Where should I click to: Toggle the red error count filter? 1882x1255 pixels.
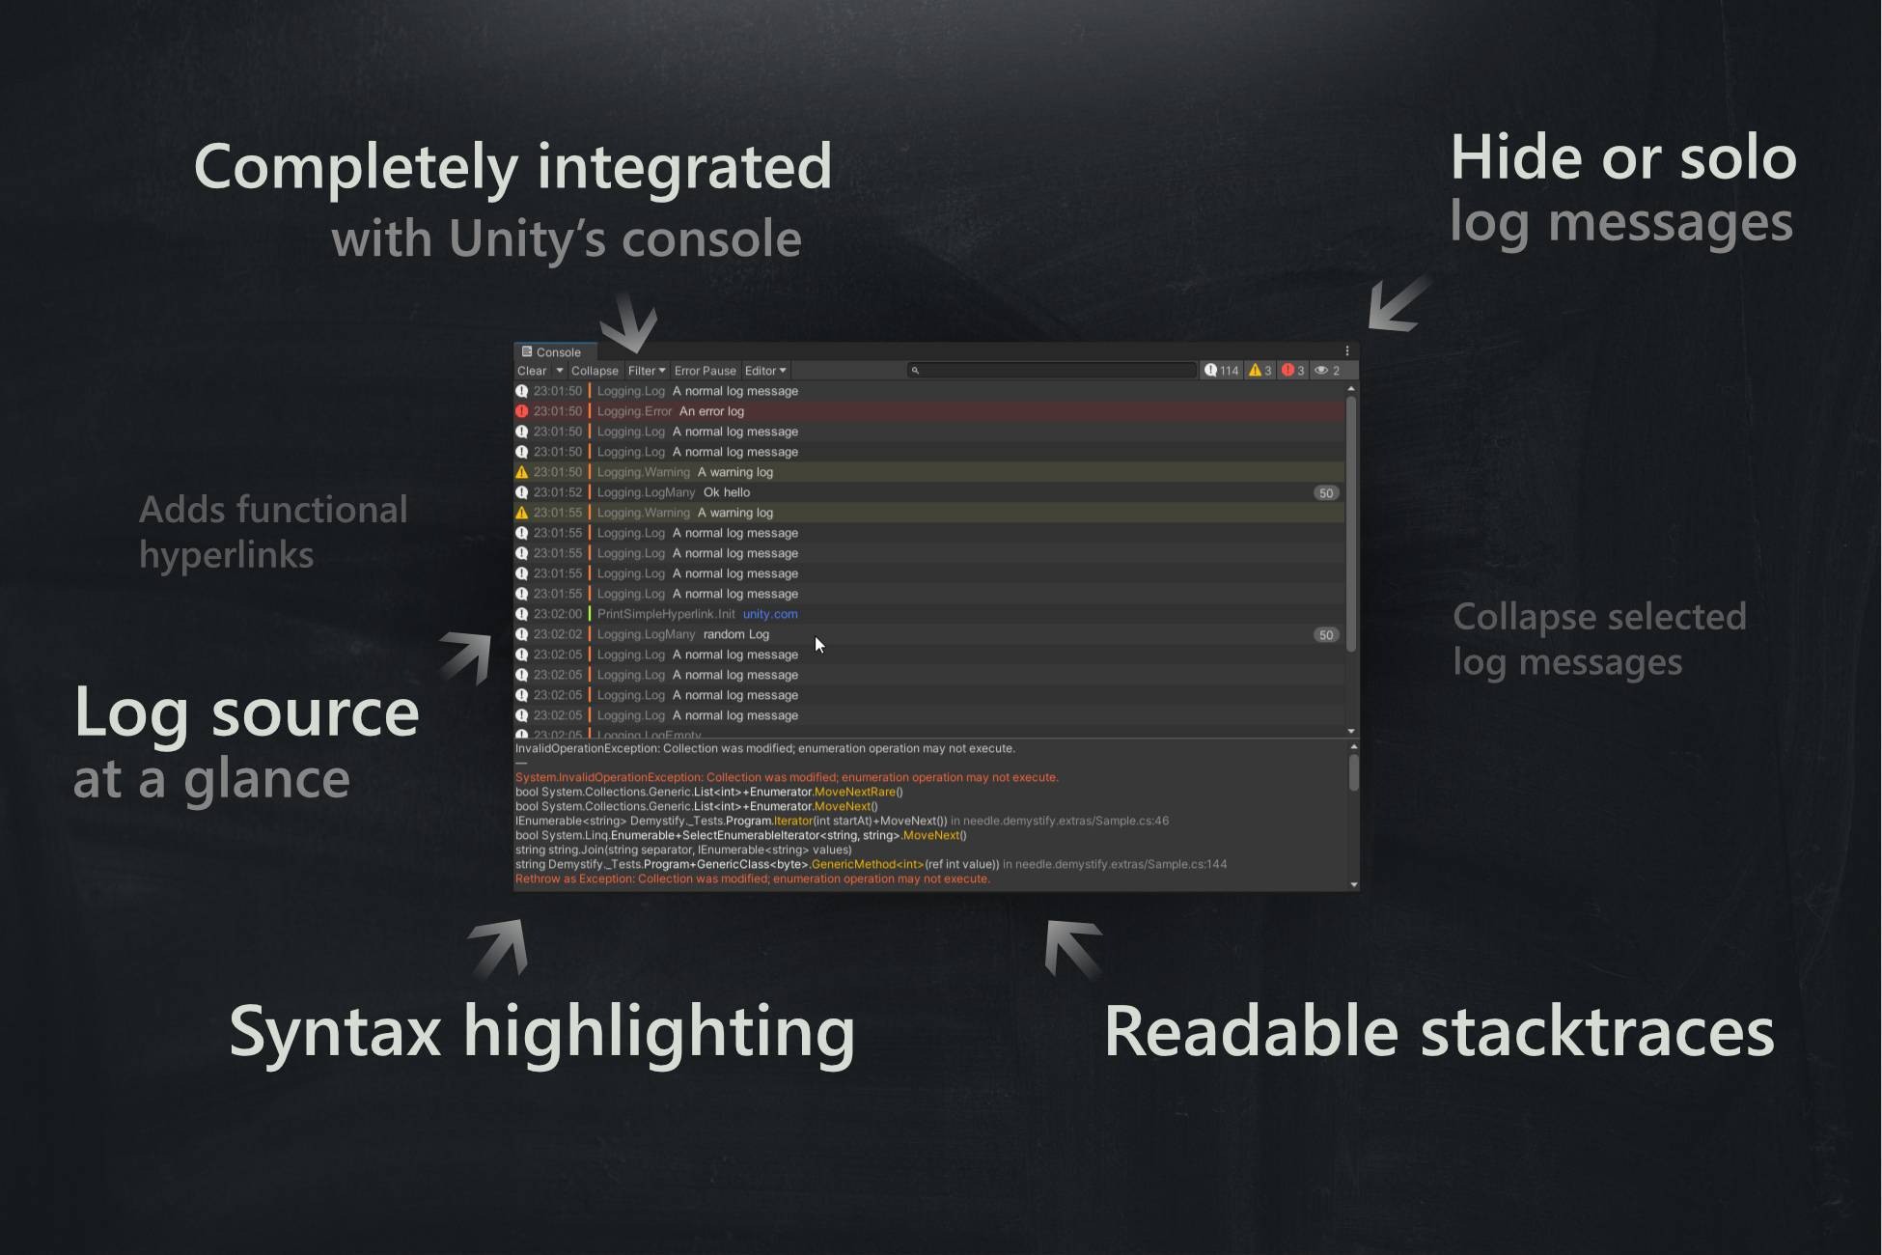tap(1292, 371)
